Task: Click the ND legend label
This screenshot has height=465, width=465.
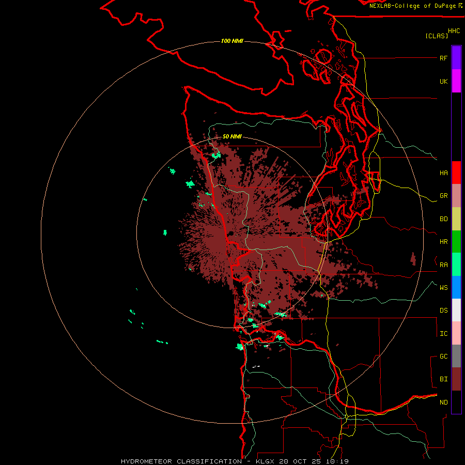Action: click(443, 402)
